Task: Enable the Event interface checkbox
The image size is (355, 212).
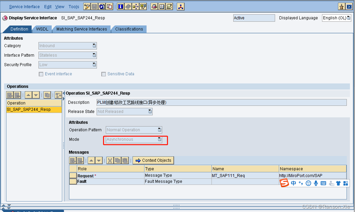Action: [41, 74]
